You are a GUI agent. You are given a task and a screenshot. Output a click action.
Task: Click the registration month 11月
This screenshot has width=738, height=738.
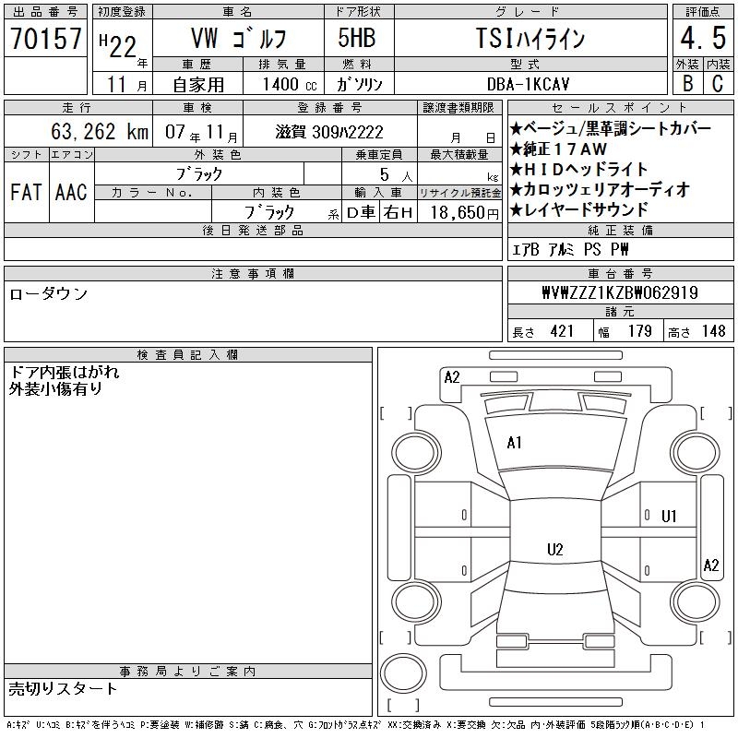tap(126, 84)
